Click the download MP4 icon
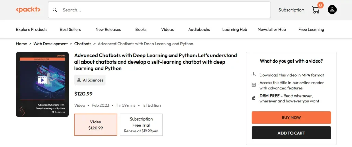The width and height of the screenshot is (352, 147). coord(254,75)
